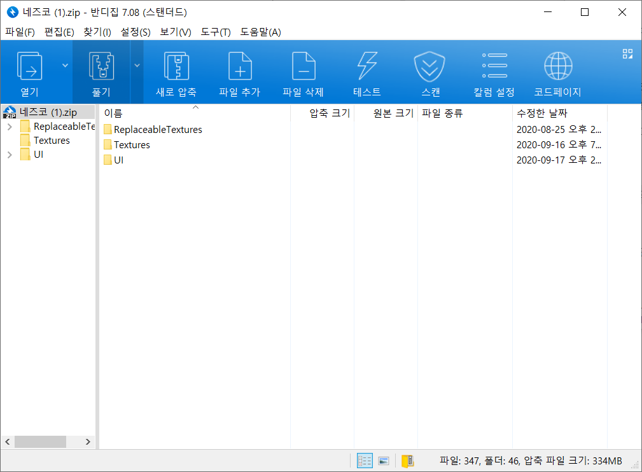Click the 열기 (Open) toolbar icon
Image resolution: width=642 pixels, height=472 pixels.
29,66
